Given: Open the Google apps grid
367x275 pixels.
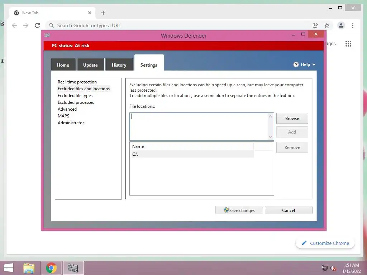Looking at the screenshot, I should (348, 43).
